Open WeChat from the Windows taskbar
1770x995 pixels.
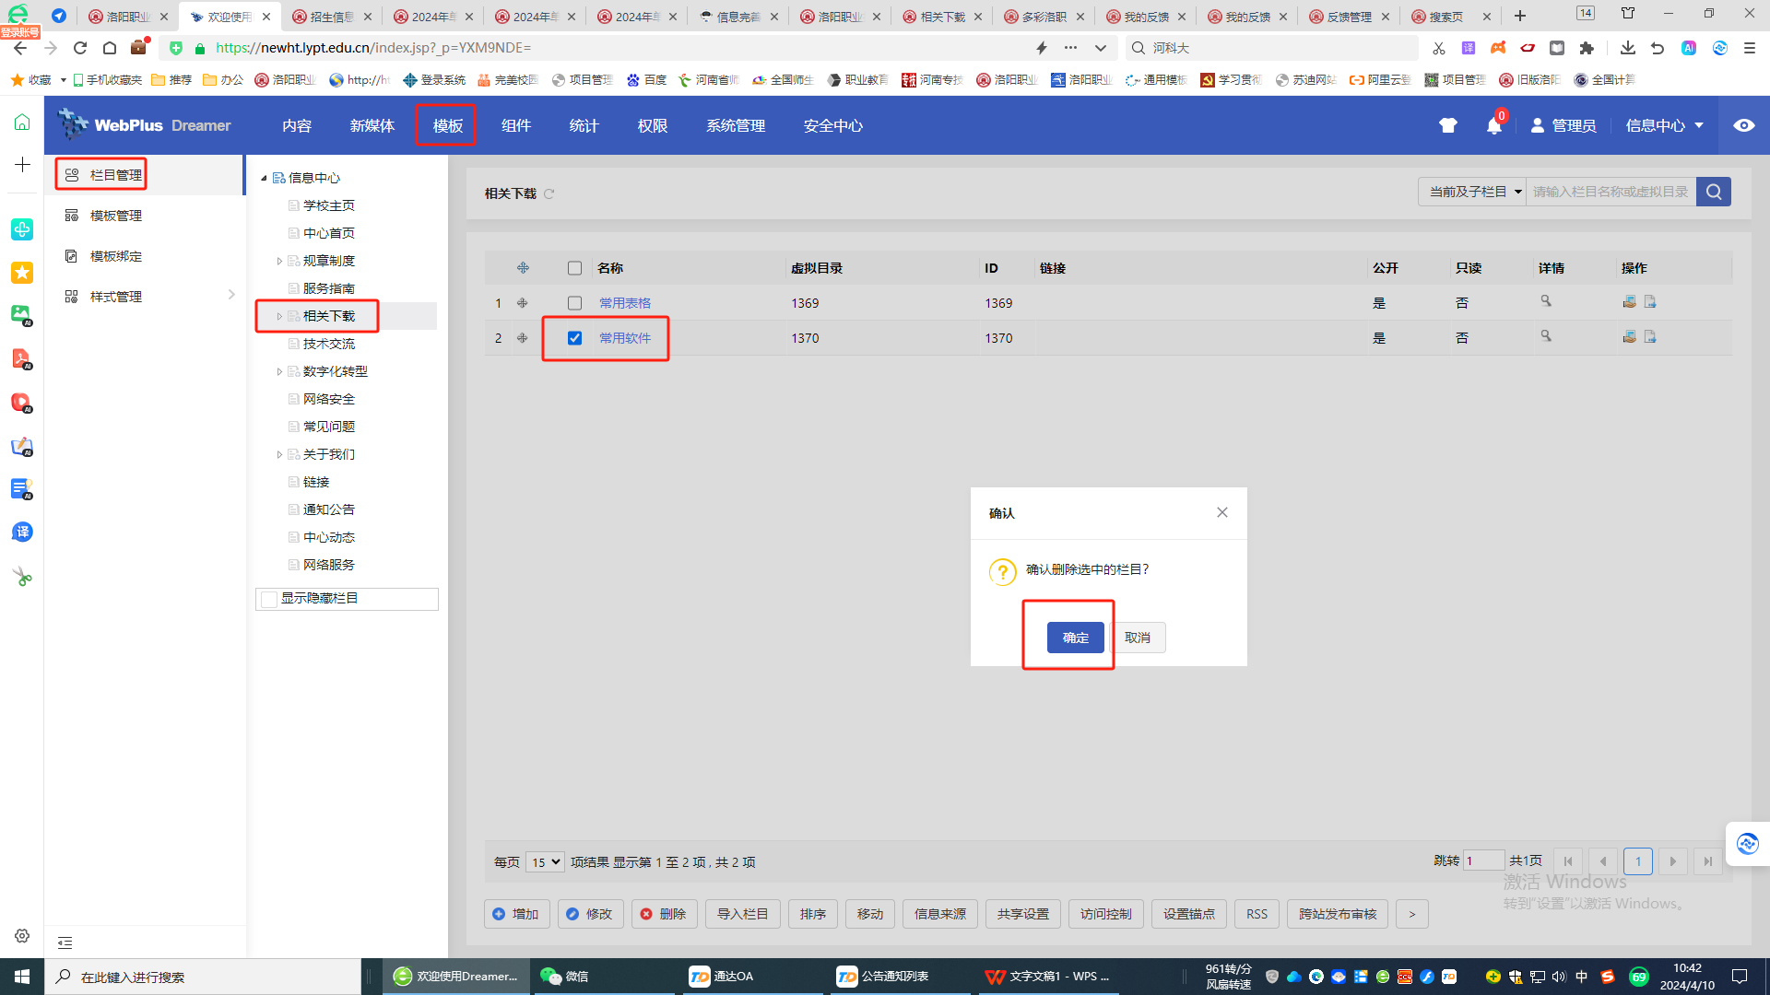pyautogui.click(x=564, y=977)
